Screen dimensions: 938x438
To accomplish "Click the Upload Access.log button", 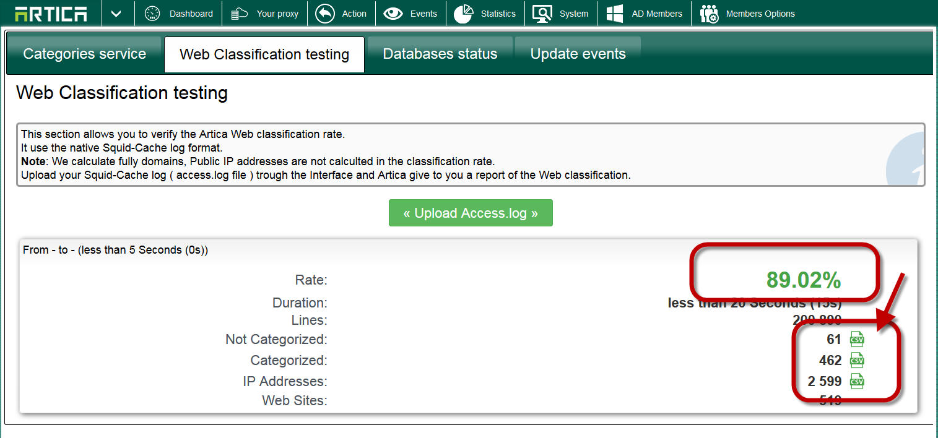I will 471,213.
